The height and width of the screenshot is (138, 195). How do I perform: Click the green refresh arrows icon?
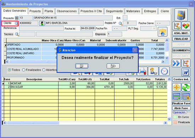[186, 87]
